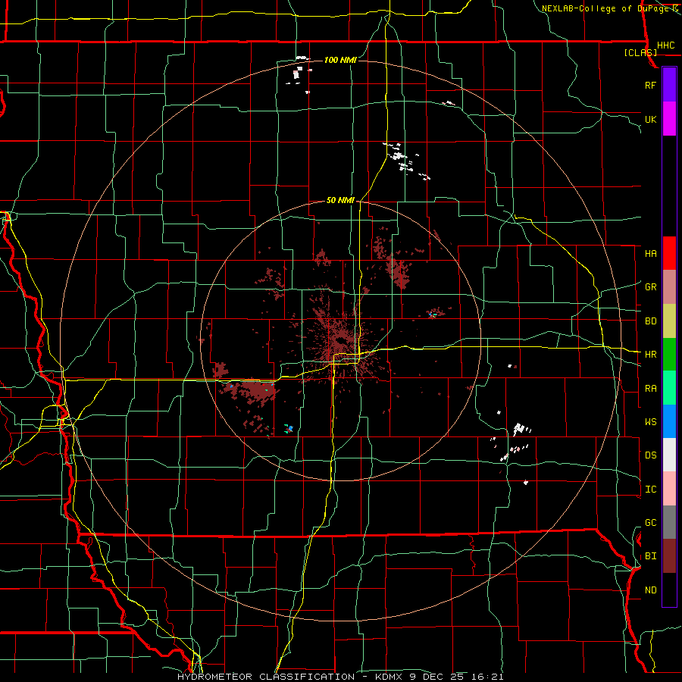This screenshot has width=682, height=682.
Task: Click the blue WS legend swatch
Action: pos(669,421)
